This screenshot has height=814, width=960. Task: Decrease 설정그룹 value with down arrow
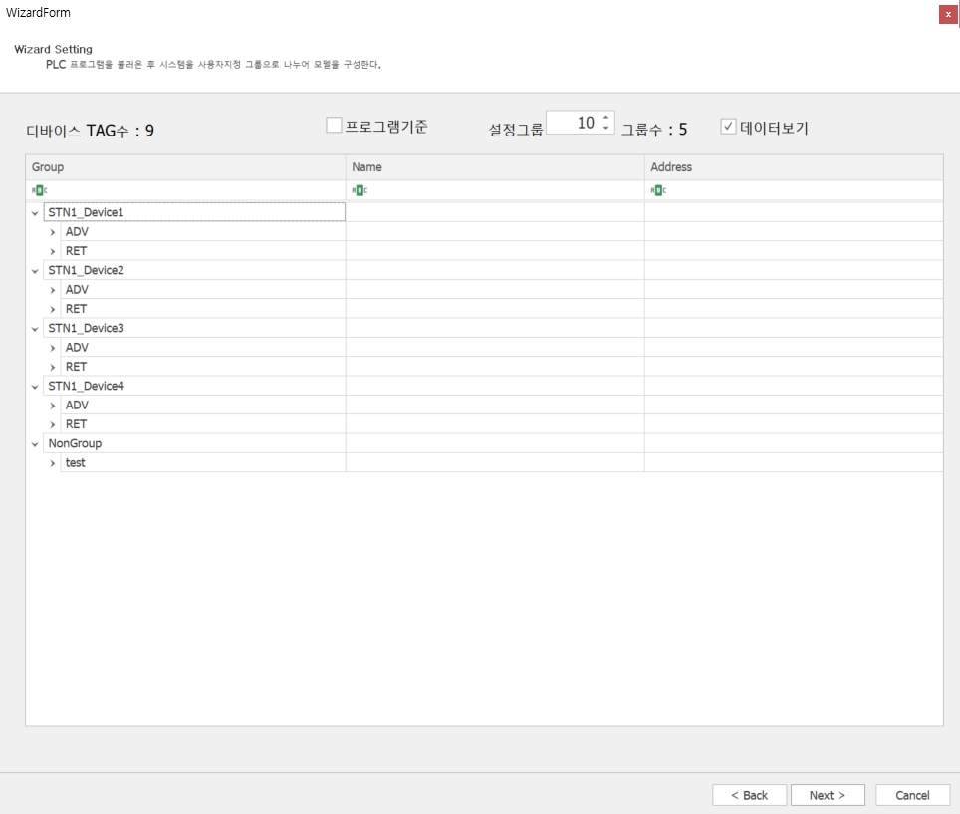605,129
